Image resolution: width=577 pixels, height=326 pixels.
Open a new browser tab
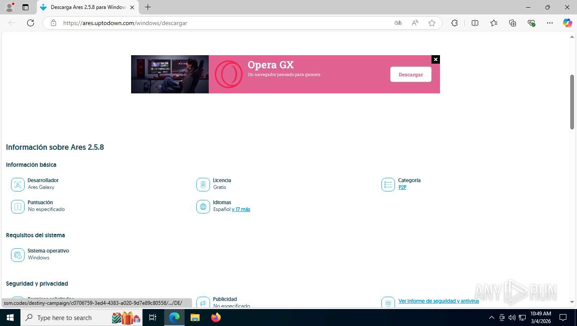pos(148,7)
